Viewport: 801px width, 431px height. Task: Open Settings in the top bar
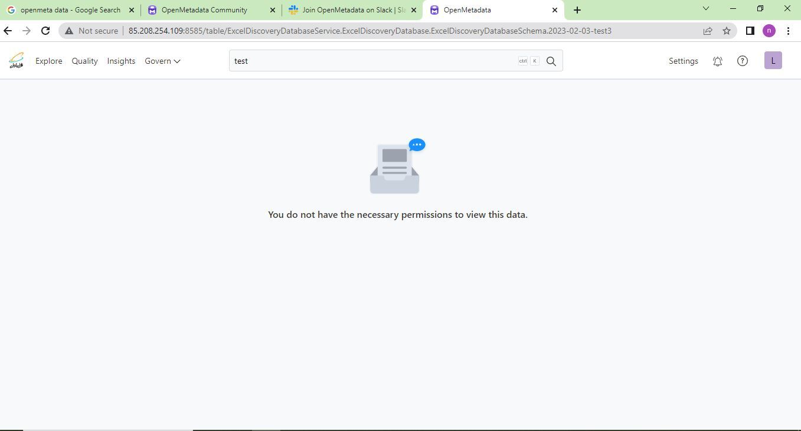tap(684, 61)
